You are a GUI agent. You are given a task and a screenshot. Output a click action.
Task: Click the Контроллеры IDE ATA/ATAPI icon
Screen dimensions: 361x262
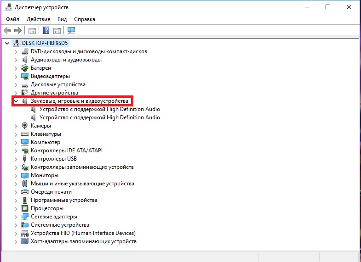click(x=25, y=151)
